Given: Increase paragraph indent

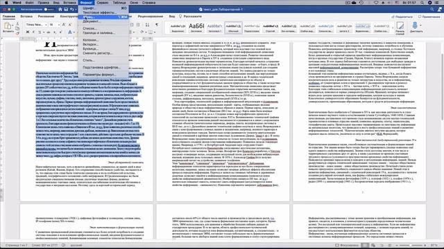Looking at the screenshot, I should click(138, 25).
